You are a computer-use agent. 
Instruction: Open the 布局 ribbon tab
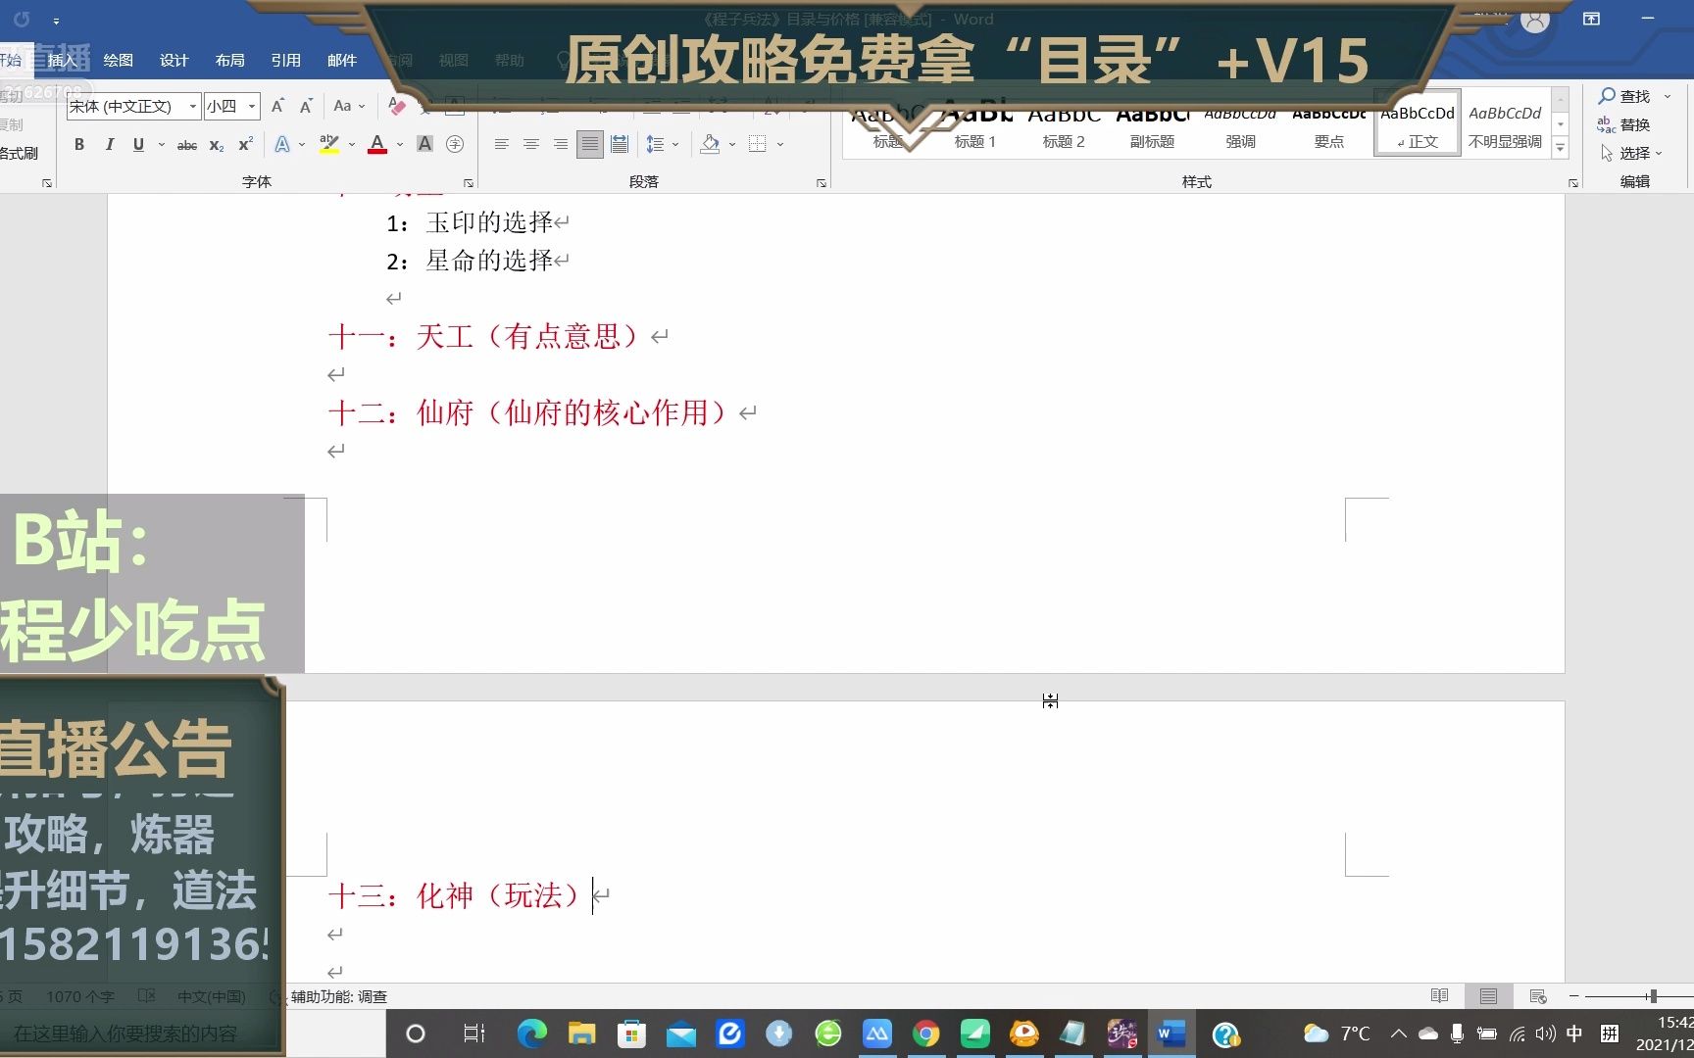(x=229, y=60)
